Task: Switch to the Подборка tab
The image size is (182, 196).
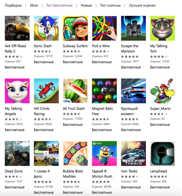Action: tap(13, 6)
